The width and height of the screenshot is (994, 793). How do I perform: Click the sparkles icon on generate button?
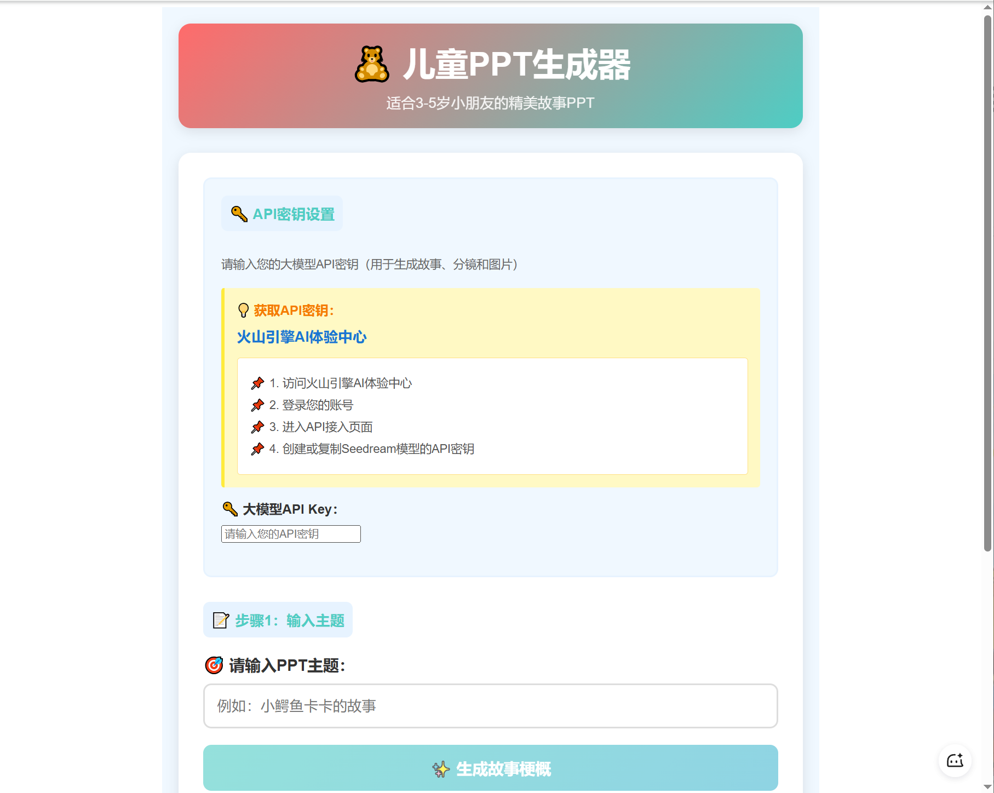pos(441,769)
